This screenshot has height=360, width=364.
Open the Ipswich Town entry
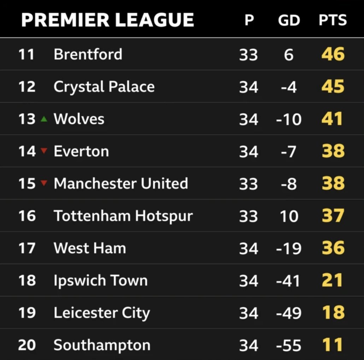tap(182, 280)
